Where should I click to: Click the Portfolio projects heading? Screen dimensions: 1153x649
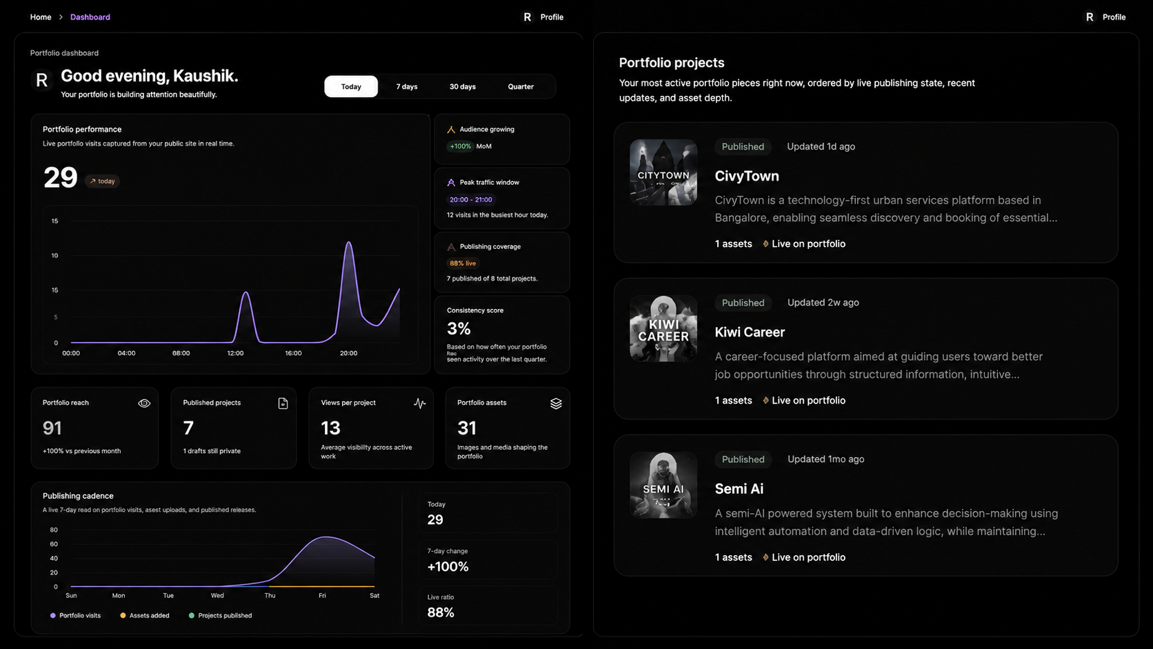pos(672,63)
